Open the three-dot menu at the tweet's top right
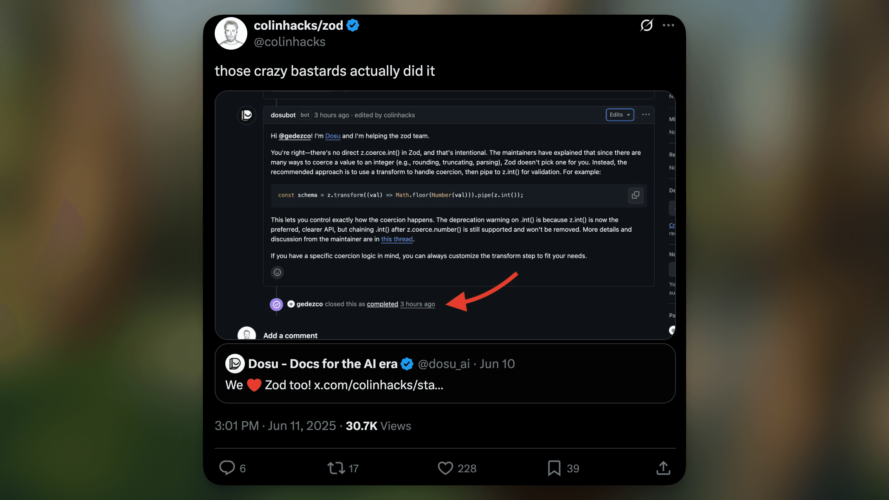 (x=668, y=25)
